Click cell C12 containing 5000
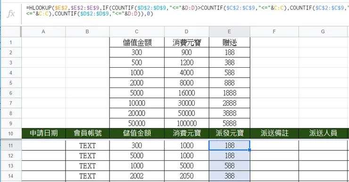349x182 pixels. 137,156
